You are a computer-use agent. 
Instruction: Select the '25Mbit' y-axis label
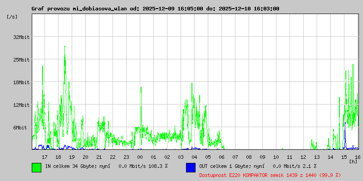[x=21, y=60]
